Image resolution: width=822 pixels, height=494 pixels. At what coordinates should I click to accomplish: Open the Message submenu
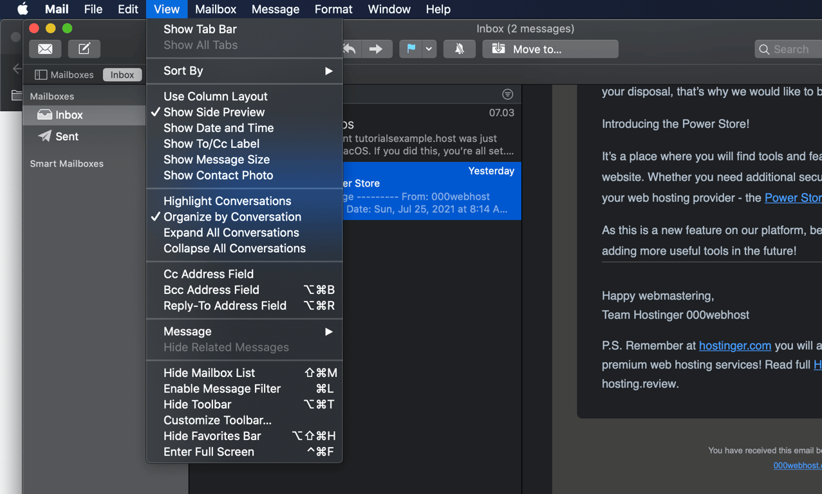[187, 331]
